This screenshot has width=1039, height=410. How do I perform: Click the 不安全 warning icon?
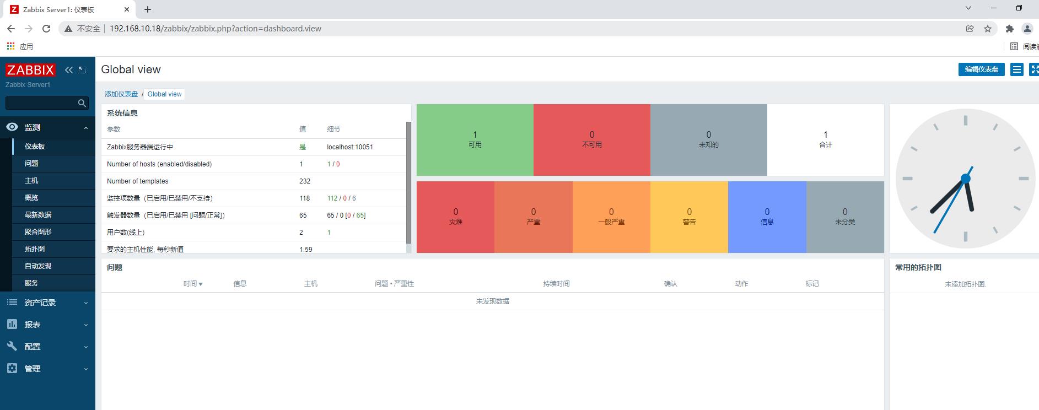[68, 29]
